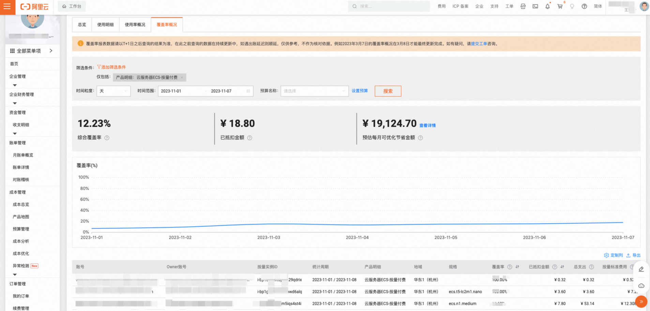Screen dimensions: 650x311
Task: Open the Cloud Shell terminal icon
Action: (535, 6)
